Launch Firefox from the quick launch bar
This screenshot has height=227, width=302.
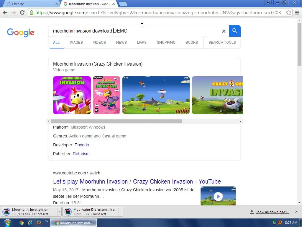click(x=39, y=223)
